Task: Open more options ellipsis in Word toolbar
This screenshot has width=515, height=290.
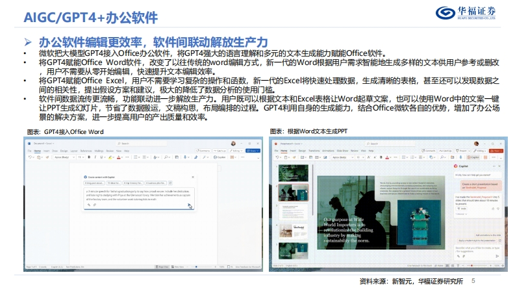Action: click(242, 157)
